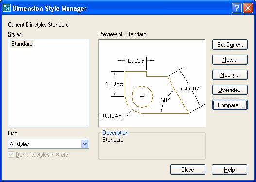Click the Modify button
This screenshot has height=182, width=256.
230,75
